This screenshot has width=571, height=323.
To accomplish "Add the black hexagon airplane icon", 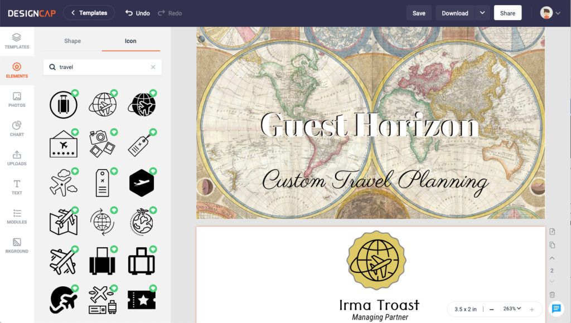I will point(142,183).
